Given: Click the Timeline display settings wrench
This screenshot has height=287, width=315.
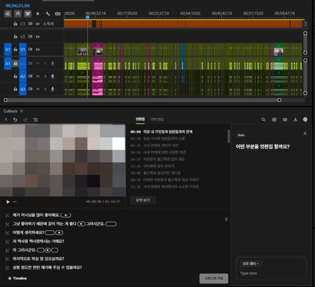Looking at the screenshot, I should click(x=48, y=14).
